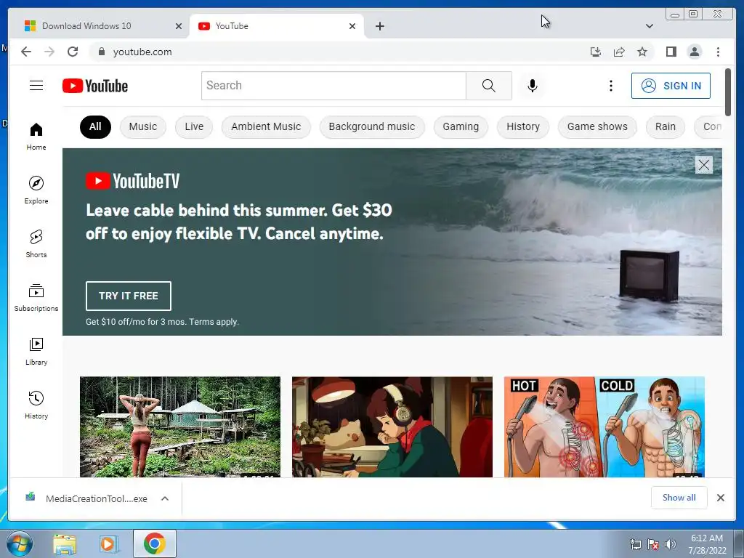
Task: Close the YouTube TV ad banner
Action: (x=703, y=165)
